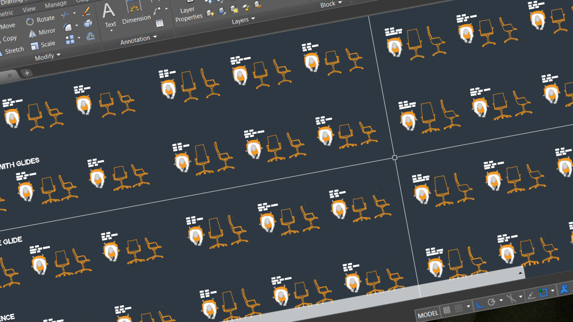Image resolution: width=573 pixels, height=322 pixels.
Task: Select the Erase tool icon
Action: coord(86,11)
